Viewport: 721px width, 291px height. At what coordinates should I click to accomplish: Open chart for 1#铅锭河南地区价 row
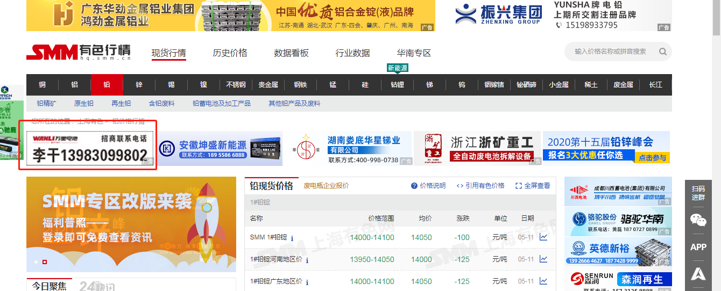point(543,259)
